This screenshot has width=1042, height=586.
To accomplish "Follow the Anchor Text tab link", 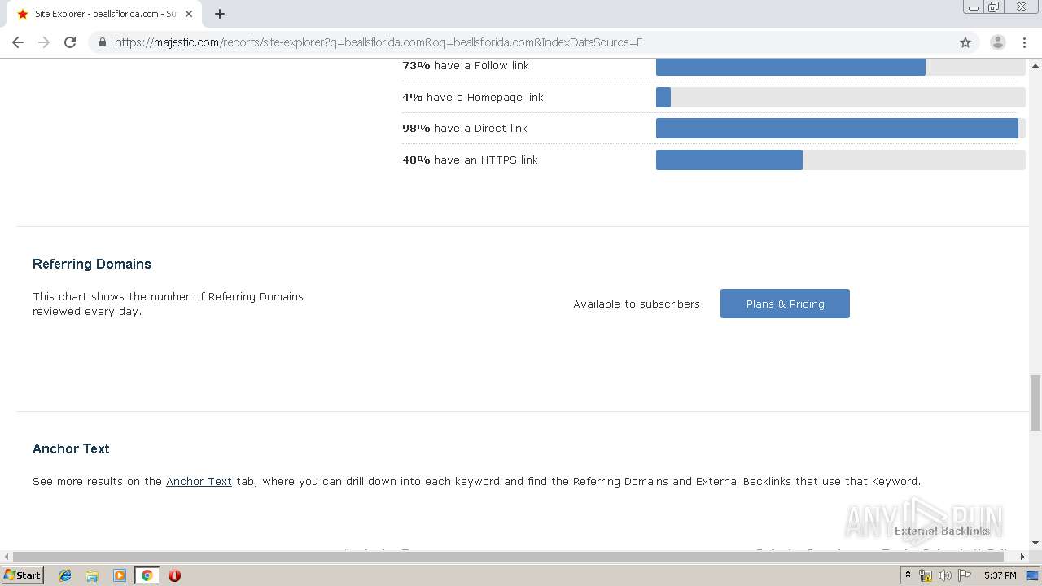I will click(199, 481).
